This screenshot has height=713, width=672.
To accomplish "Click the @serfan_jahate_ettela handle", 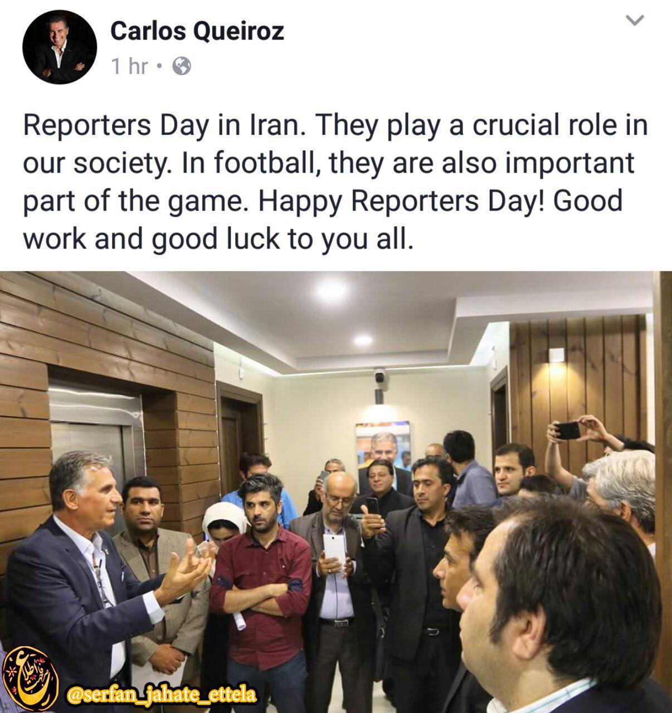I will click(161, 695).
